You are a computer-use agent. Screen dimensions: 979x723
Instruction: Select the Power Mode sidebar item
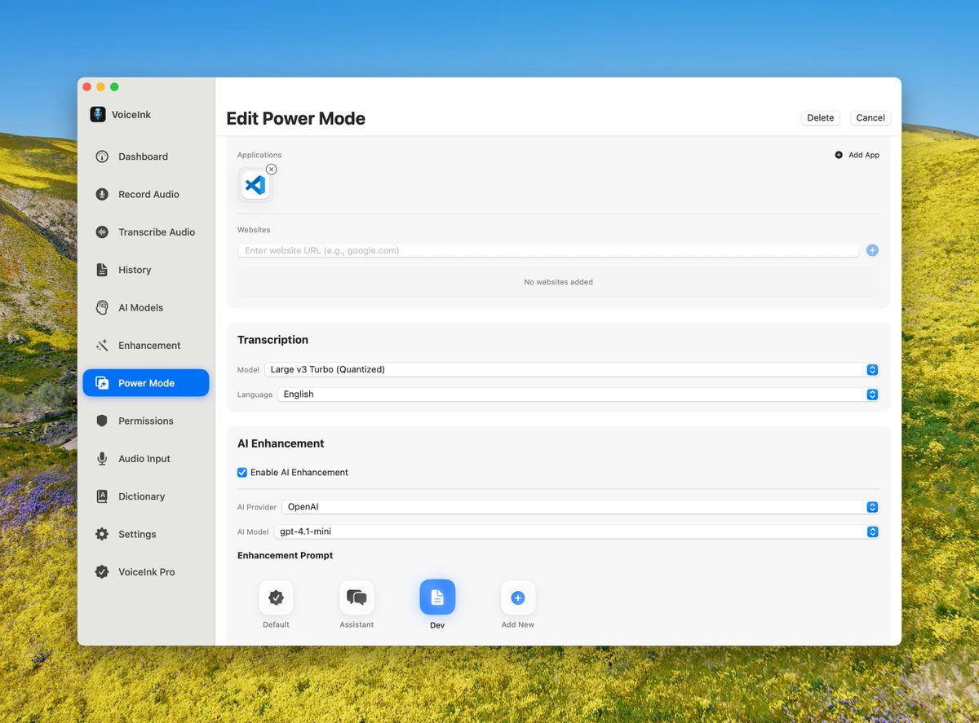click(x=146, y=383)
